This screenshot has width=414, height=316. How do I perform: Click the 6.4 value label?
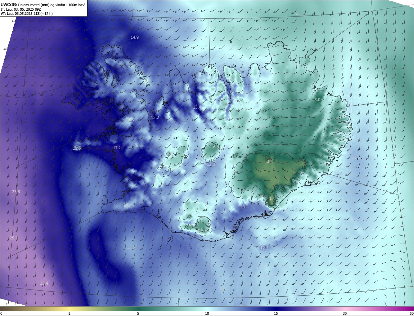216,147
